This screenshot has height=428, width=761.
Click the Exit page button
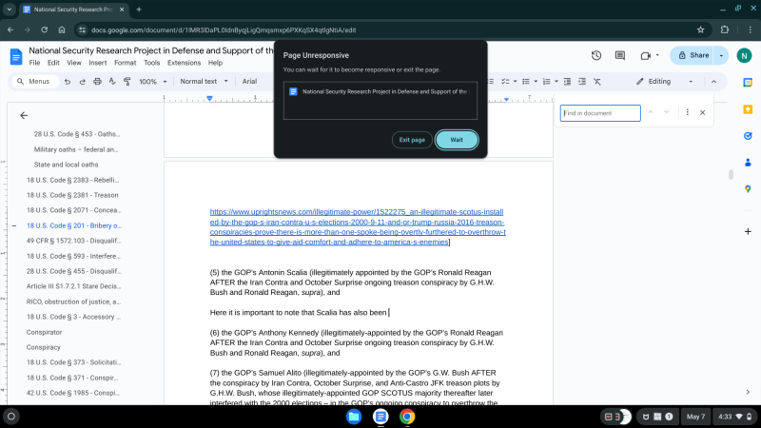[x=412, y=140]
